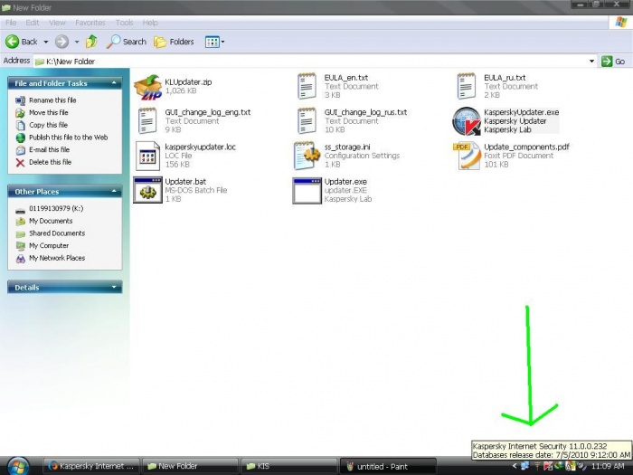Click the file name KLUpdater.zip

pyautogui.click(x=188, y=82)
